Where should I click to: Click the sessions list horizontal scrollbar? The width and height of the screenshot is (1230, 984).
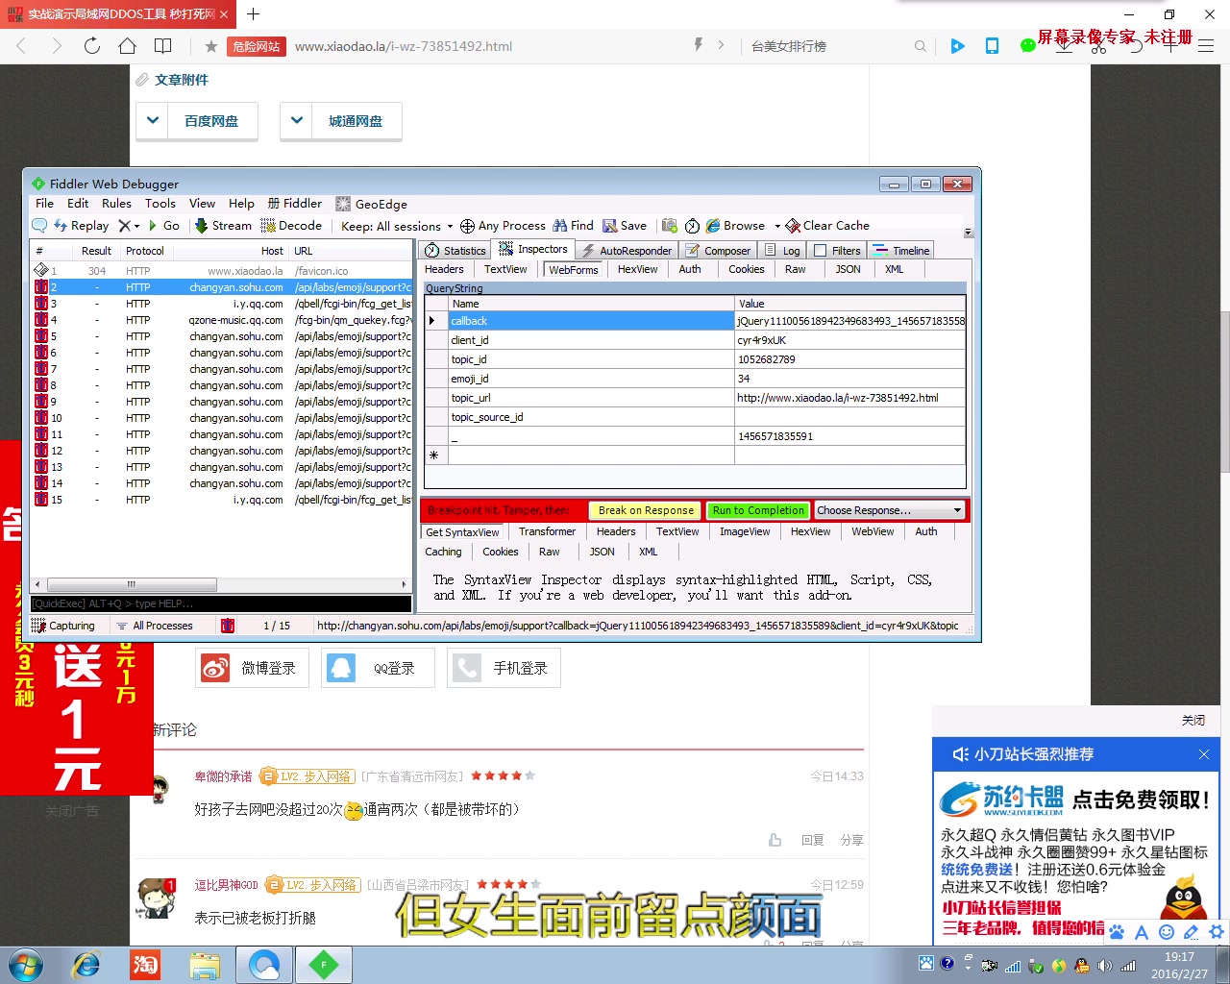pos(131,584)
